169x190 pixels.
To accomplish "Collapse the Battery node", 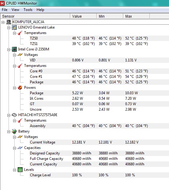I will pos(9,132).
